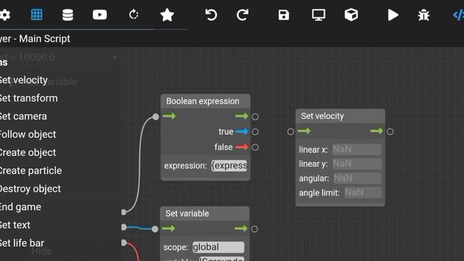Click Set variable output port
Screen dimensions: 464x261
click(254, 229)
